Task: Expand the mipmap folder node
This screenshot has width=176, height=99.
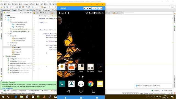Action: 8,43
